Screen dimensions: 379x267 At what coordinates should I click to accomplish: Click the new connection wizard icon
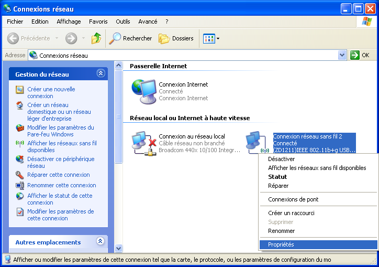[x=19, y=90]
